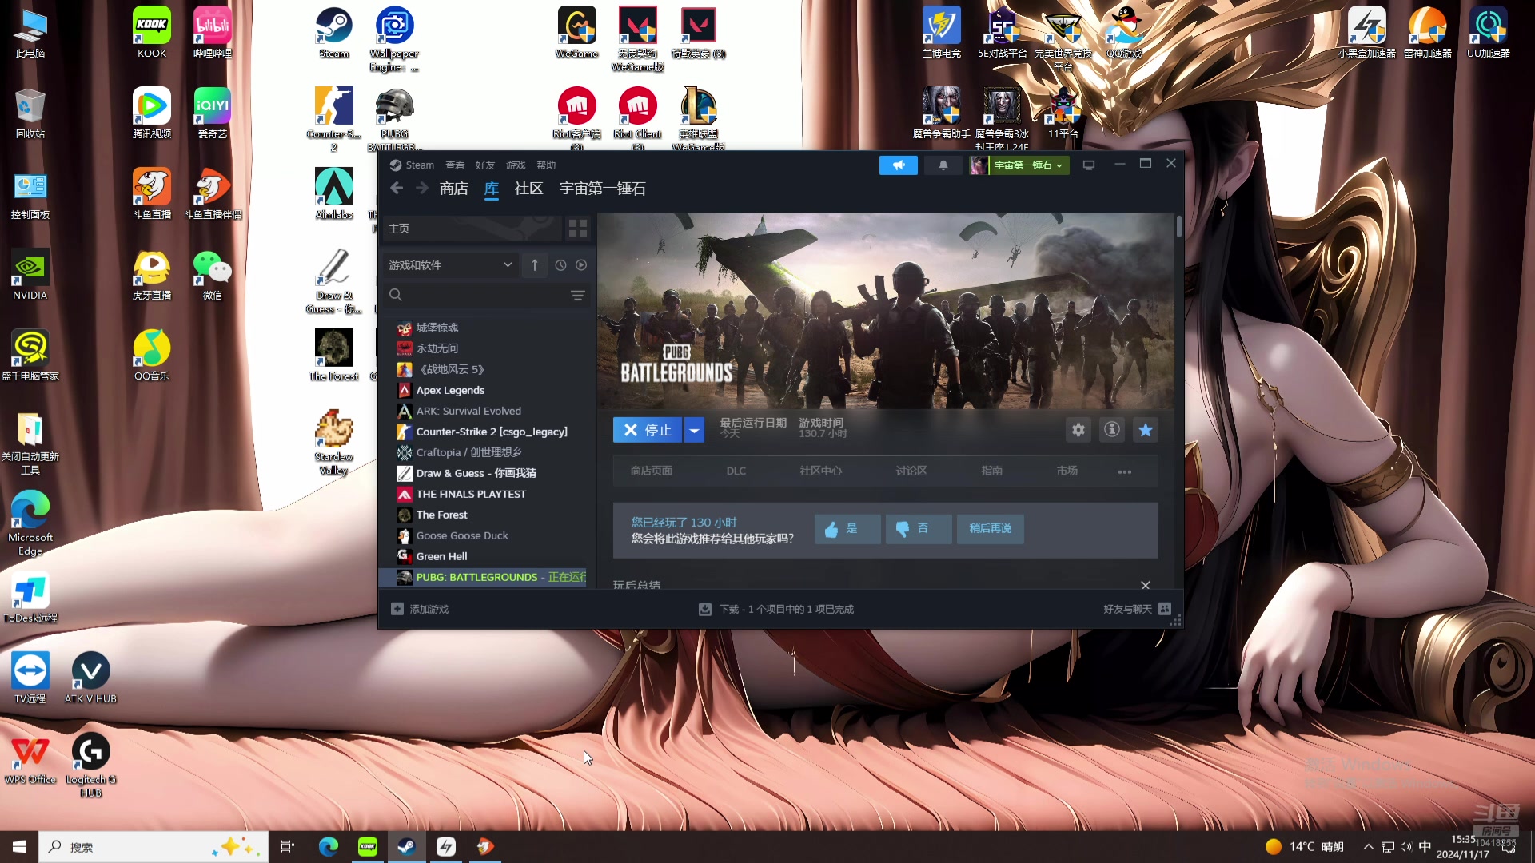Click the PUBG Battlegrounds hero banner
The image size is (1535, 863).
point(886,311)
